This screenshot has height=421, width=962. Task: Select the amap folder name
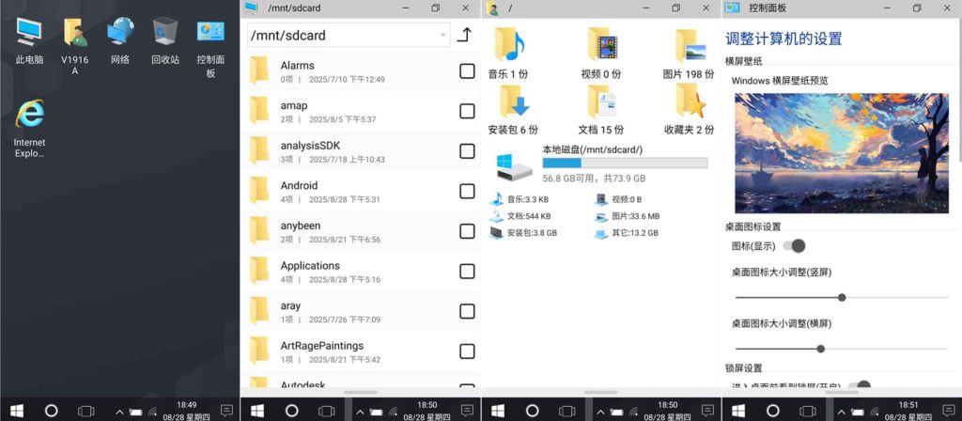[x=294, y=105]
